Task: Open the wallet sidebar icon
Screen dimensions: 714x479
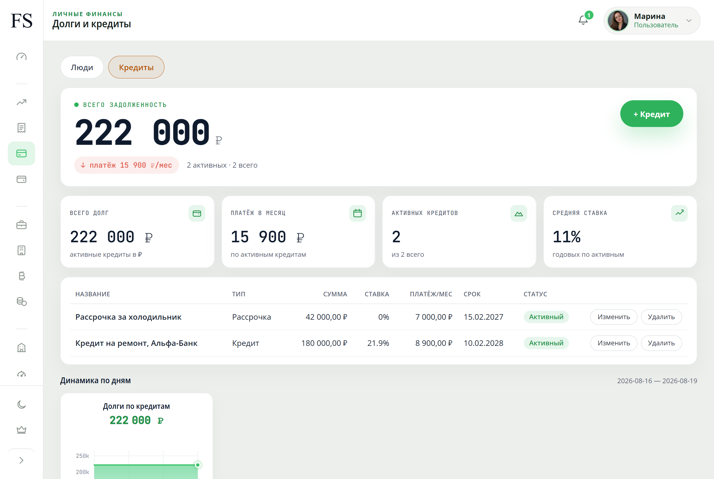Action: coord(21,179)
